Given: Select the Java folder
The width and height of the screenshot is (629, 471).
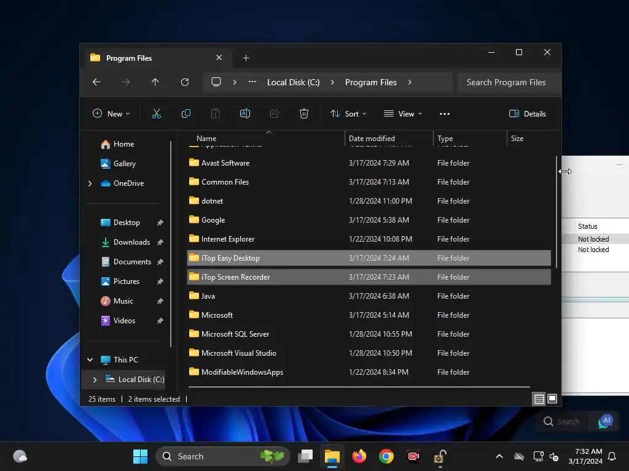Looking at the screenshot, I should click(x=369, y=296).
